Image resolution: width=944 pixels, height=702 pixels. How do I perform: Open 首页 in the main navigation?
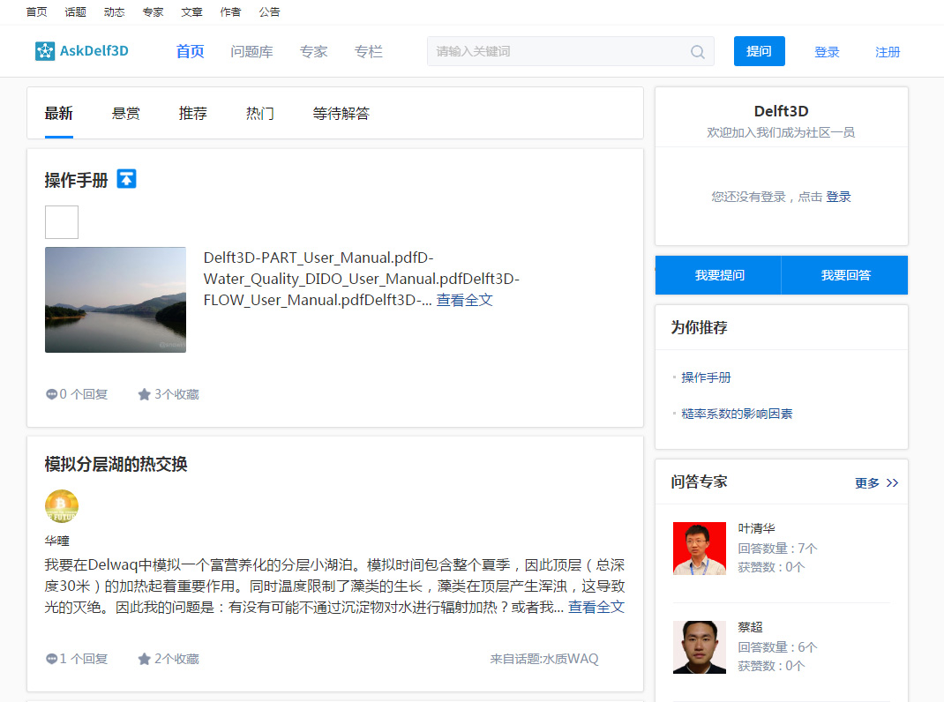[191, 52]
